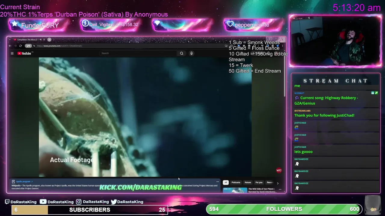The width and height of the screenshot is (385, 216).
Task: Click Current song: Highway Robbery message
Action: [326, 100]
